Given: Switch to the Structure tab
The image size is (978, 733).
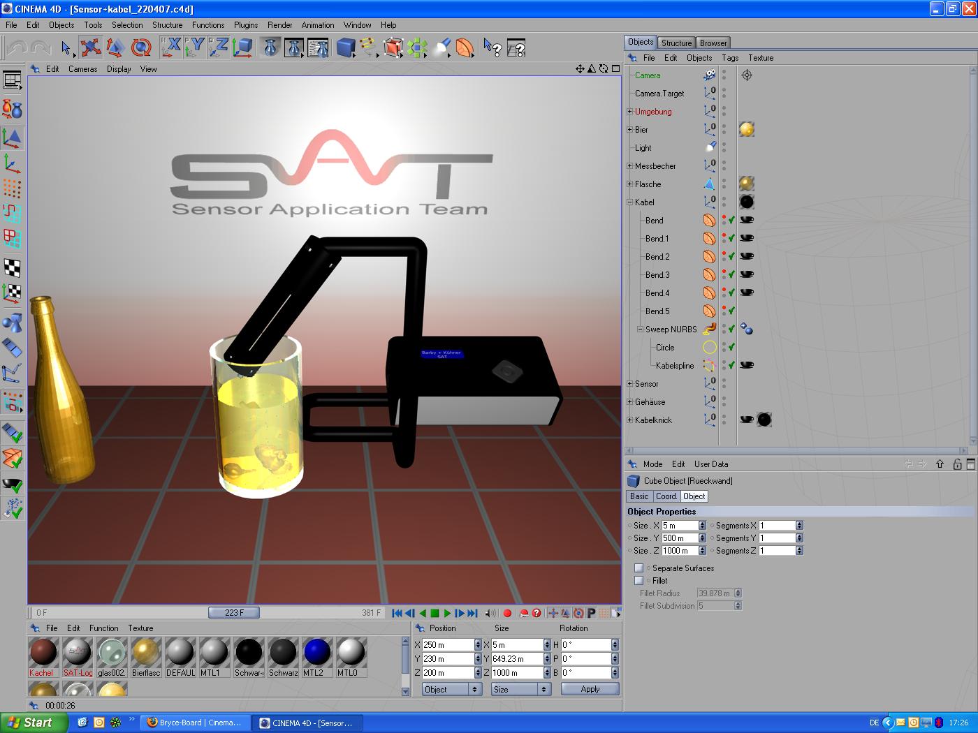Looking at the screenshot, I should (x=676, y=43).
